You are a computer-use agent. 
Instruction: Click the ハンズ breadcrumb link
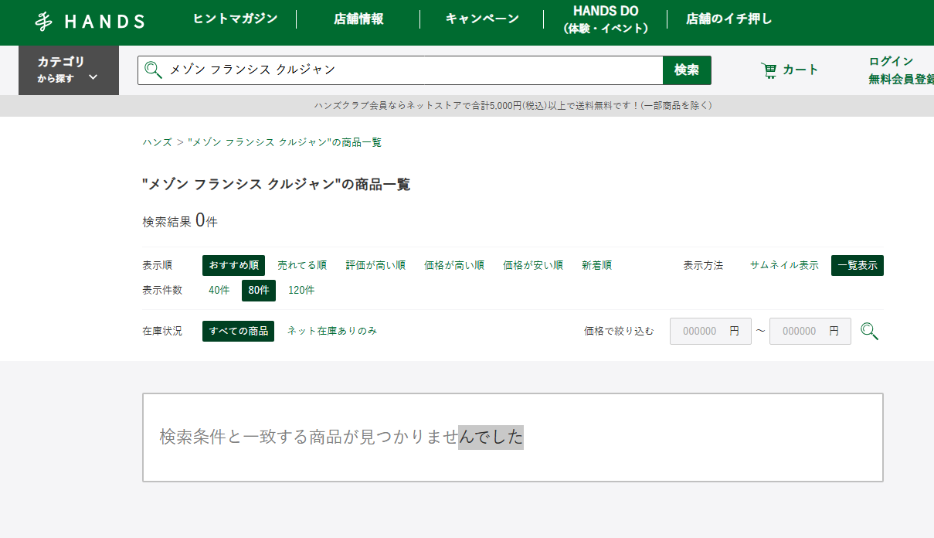(x=158, y=142)
